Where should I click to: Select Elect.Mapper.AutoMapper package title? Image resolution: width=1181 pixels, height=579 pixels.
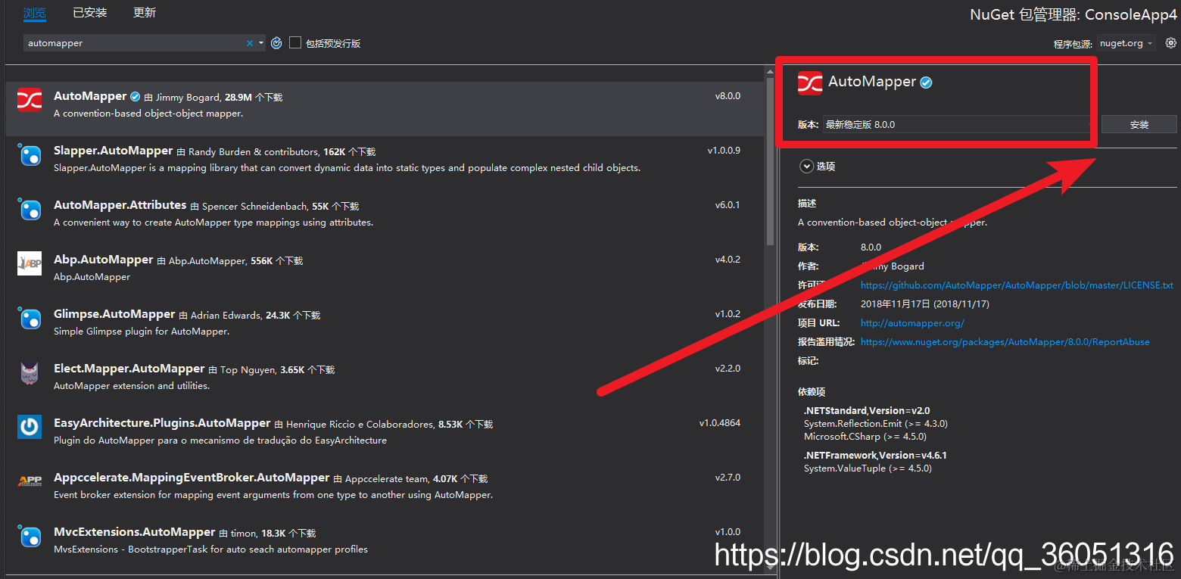click(129, 369)
